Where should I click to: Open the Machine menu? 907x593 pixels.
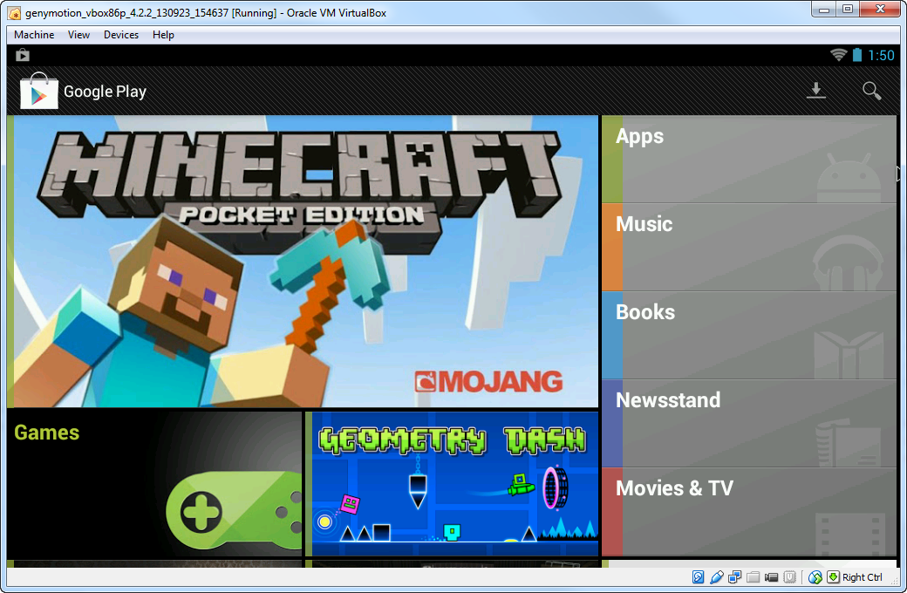34,35
